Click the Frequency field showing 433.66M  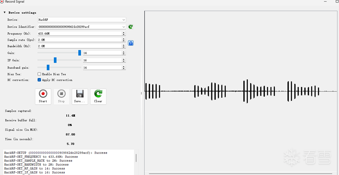click(79, 33)
